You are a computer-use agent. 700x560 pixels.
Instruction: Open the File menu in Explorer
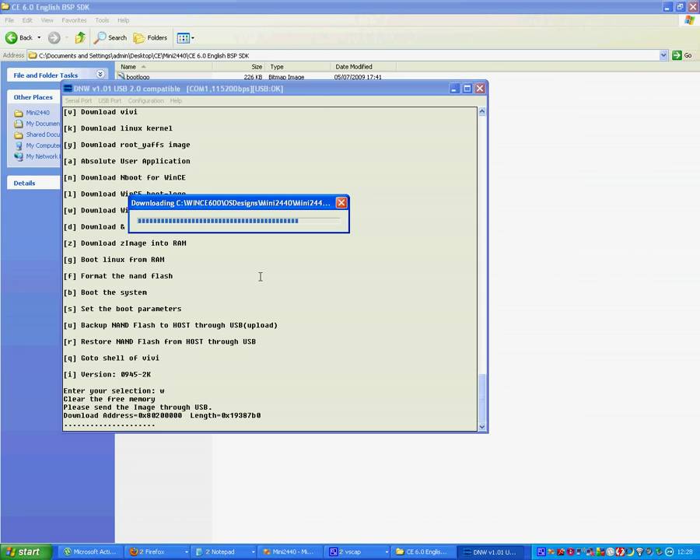pos(9,20)
